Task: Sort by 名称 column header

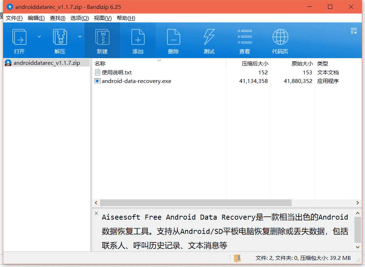Action: [100, 64]
